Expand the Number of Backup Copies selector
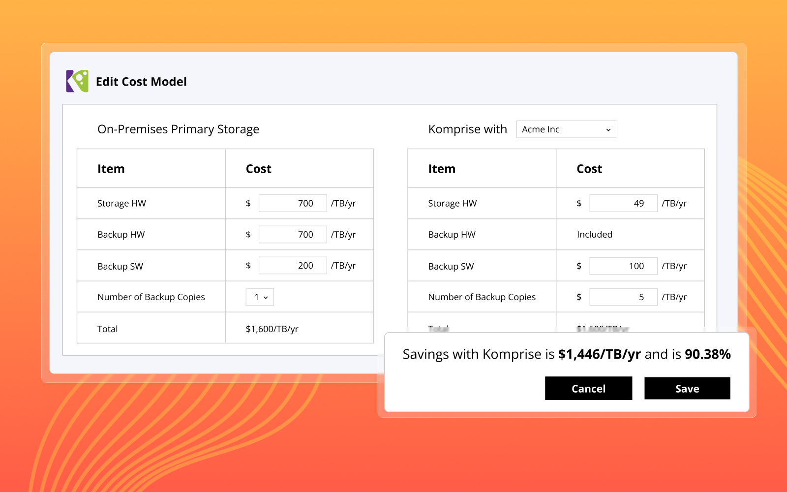The image size is (787, 492). click(260, 297)
